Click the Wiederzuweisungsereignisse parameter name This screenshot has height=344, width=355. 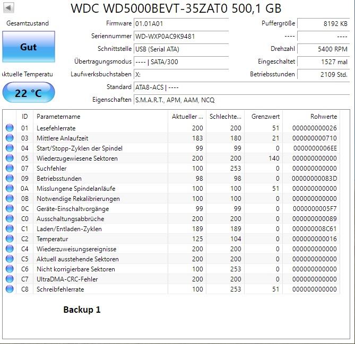(76, 249)
